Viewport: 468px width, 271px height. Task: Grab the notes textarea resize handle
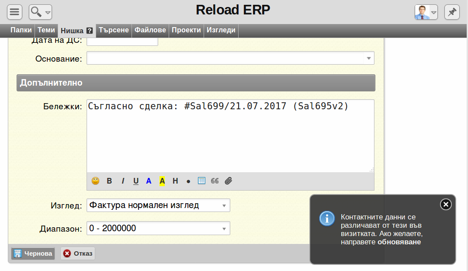(x=371, y=170)
